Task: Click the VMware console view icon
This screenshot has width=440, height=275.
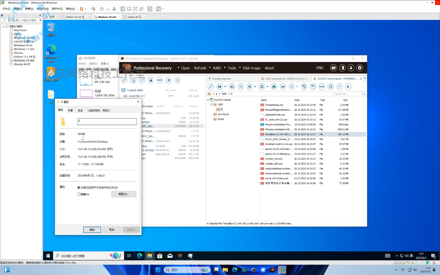Action: click(150, 9)
